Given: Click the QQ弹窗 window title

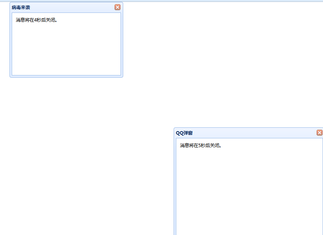Looking at the screenshot, I should point(184,133).
